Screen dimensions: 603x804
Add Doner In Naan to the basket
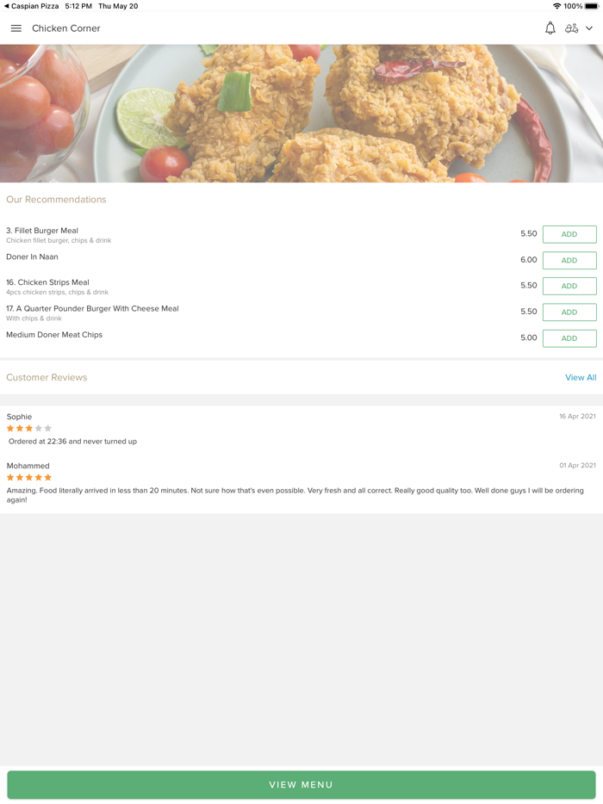[569, 260]
